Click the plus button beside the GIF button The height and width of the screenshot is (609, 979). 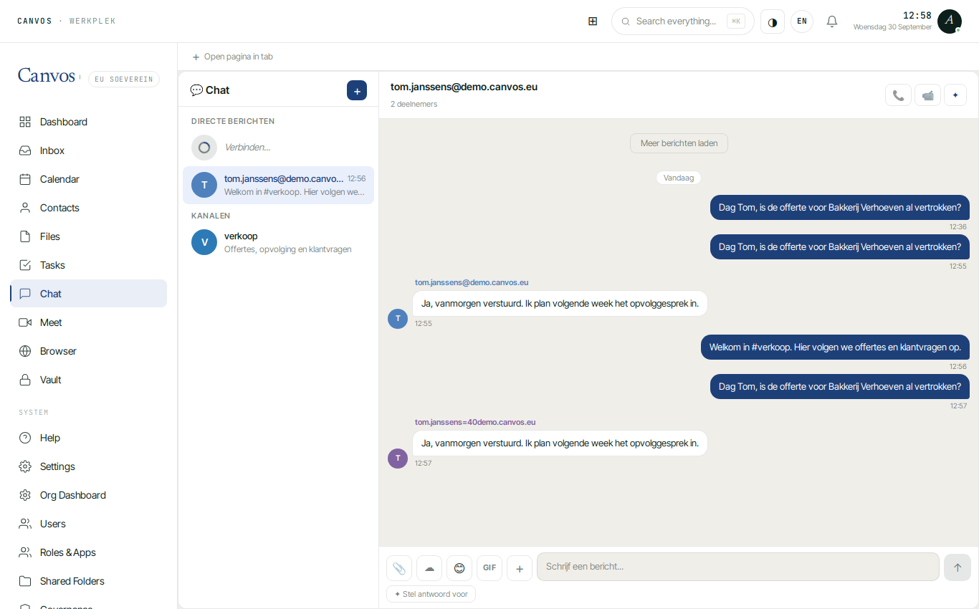click(x=520, y=567)
